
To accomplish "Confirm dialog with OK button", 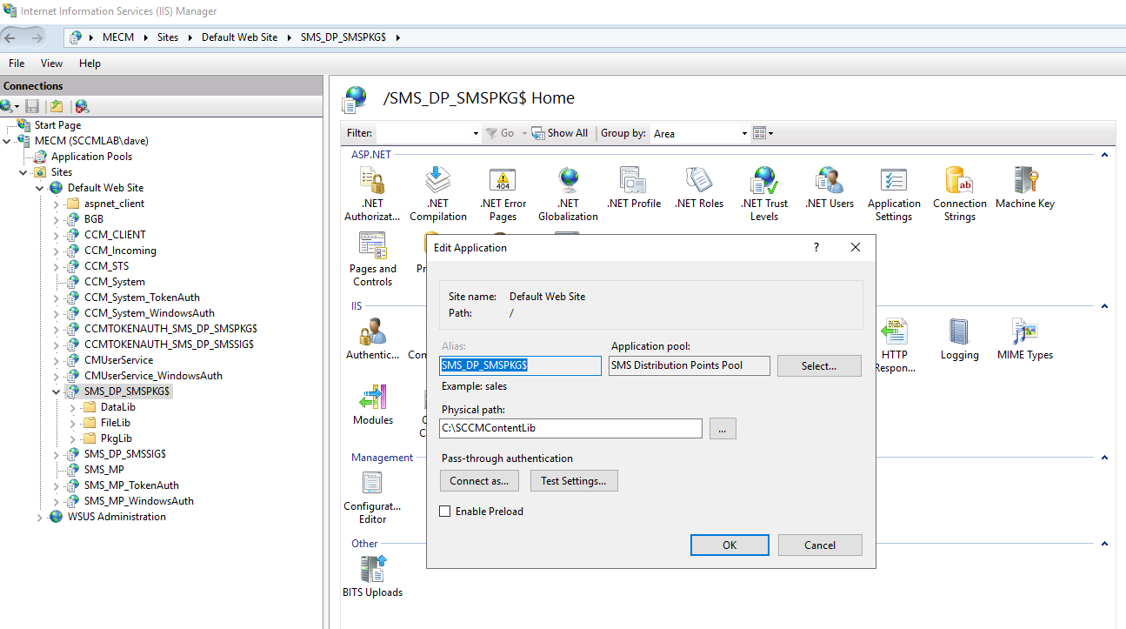I will click(x=730, y=545).
